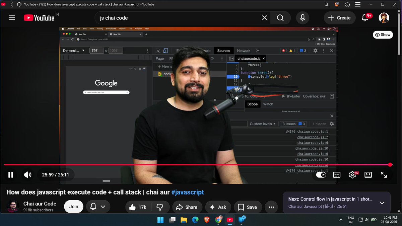Open the three-dot more actions menu
The width and height of the screenshot is (402, 226).
pyautogui.click(x=271, y=207)
